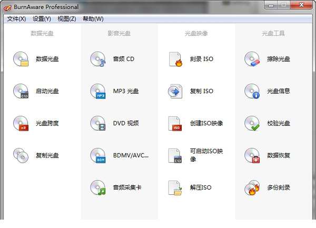Click the 光盘跨度 x2 disc icon
Image resolution: width=316 pixels, height=228 pixels.
pyautogui.click(x=21, y=123)
